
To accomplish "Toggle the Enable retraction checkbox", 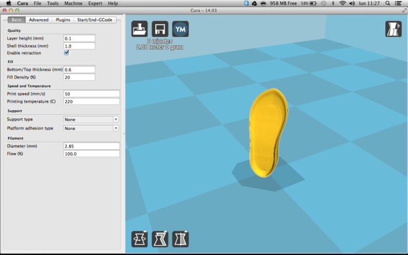I will (x=66, y=53).
